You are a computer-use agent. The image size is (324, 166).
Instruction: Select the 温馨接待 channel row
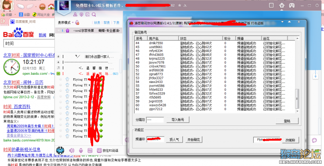(x=96, y=68)
